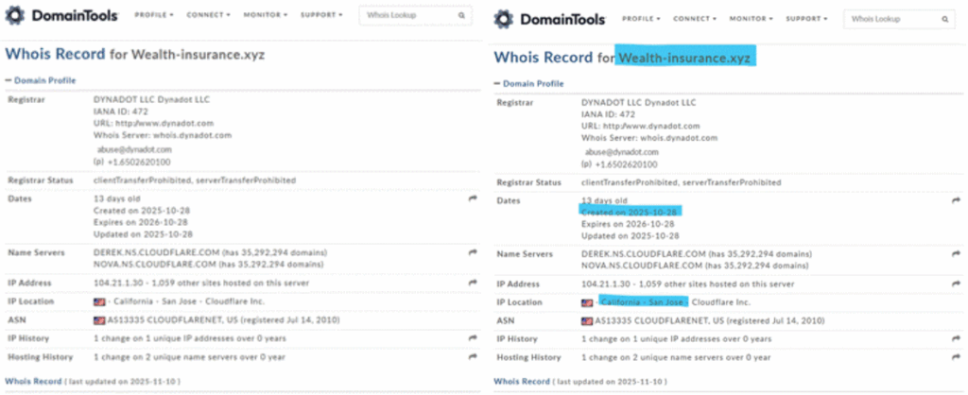Click DomainTools gear logo in left page

[14, 15]
